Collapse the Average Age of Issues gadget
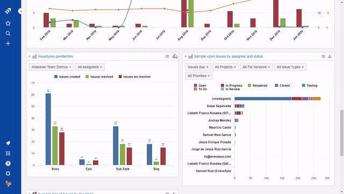This screenshot has height=194, width=344. (x=30, y=193)
